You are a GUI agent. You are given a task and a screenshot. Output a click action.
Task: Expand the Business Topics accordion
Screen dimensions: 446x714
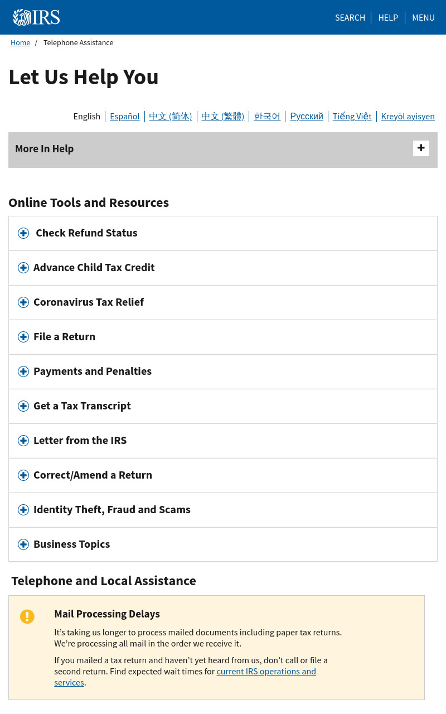click(x=223, y=544)
